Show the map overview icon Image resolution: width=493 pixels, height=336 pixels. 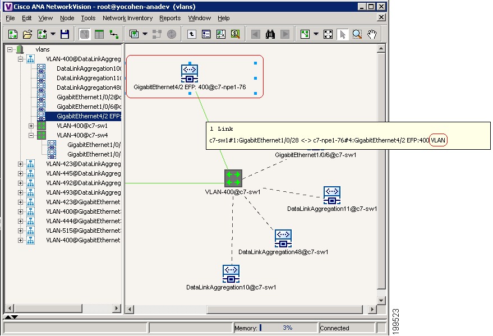tap(221, 34)
